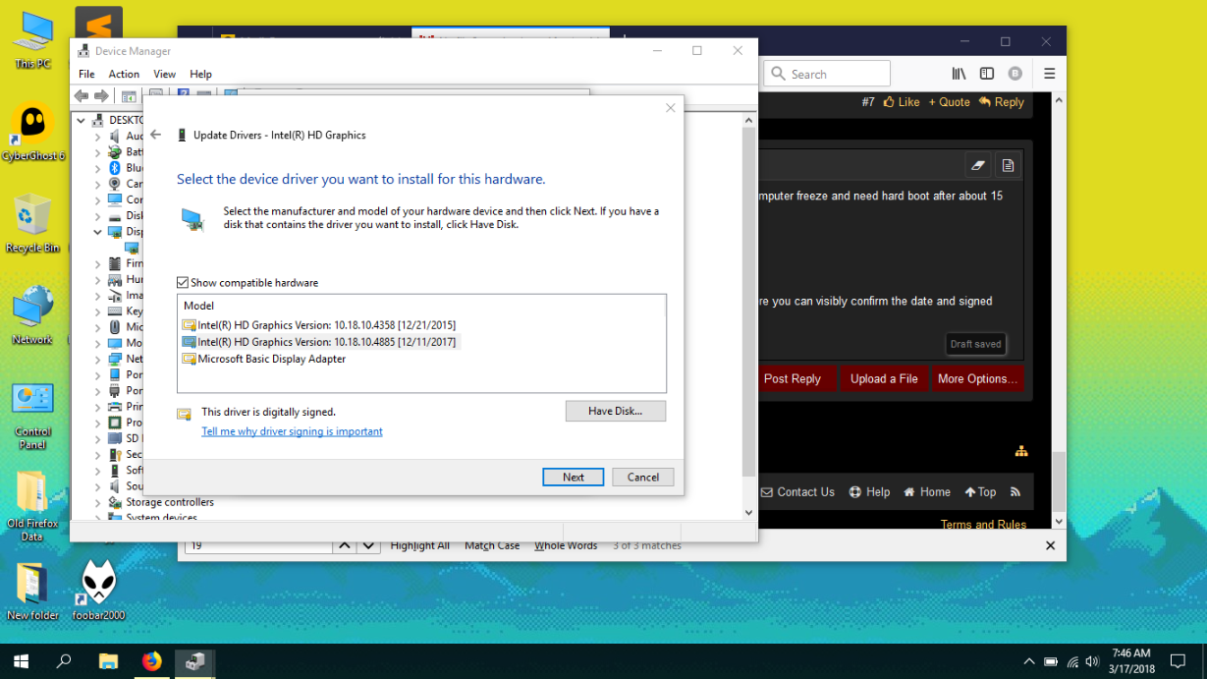The image size is (1207, 679).
Task: Toggle Whole Words in find bar
Action: [566, 545]
